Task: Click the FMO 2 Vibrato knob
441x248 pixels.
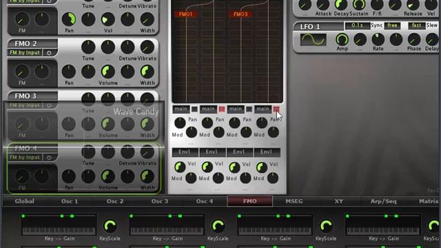Action: [147, 48]
